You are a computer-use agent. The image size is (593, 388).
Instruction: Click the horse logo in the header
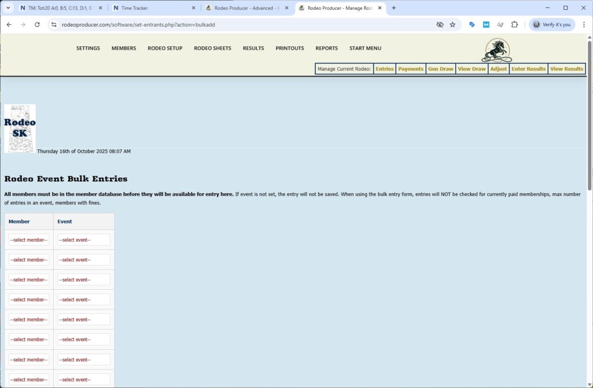pyautogui.click(x=497, y=51)
